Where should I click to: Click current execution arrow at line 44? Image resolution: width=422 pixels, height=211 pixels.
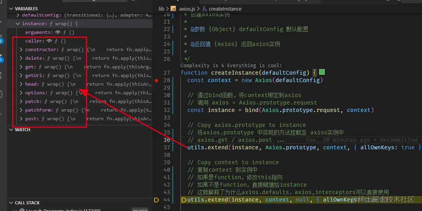coord(156,200)
